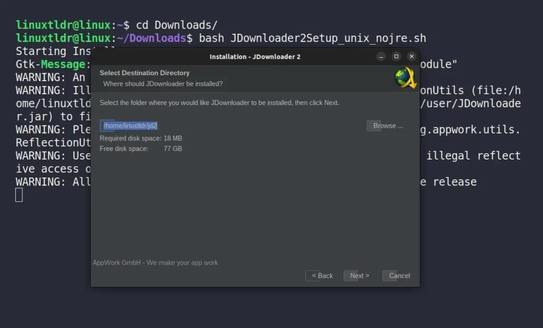Click 'Where should JDownloader be installed?' text

pos(163,84)
